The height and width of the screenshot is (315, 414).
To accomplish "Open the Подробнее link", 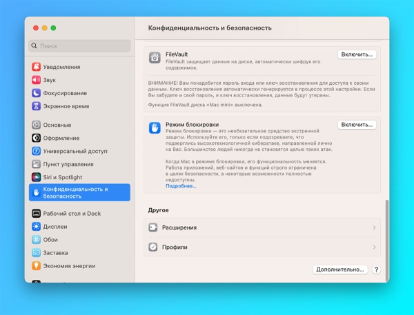I will [181, 186].
